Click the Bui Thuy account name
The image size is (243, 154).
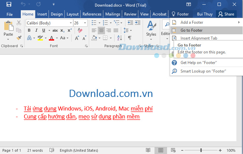(x=205, y=14)
